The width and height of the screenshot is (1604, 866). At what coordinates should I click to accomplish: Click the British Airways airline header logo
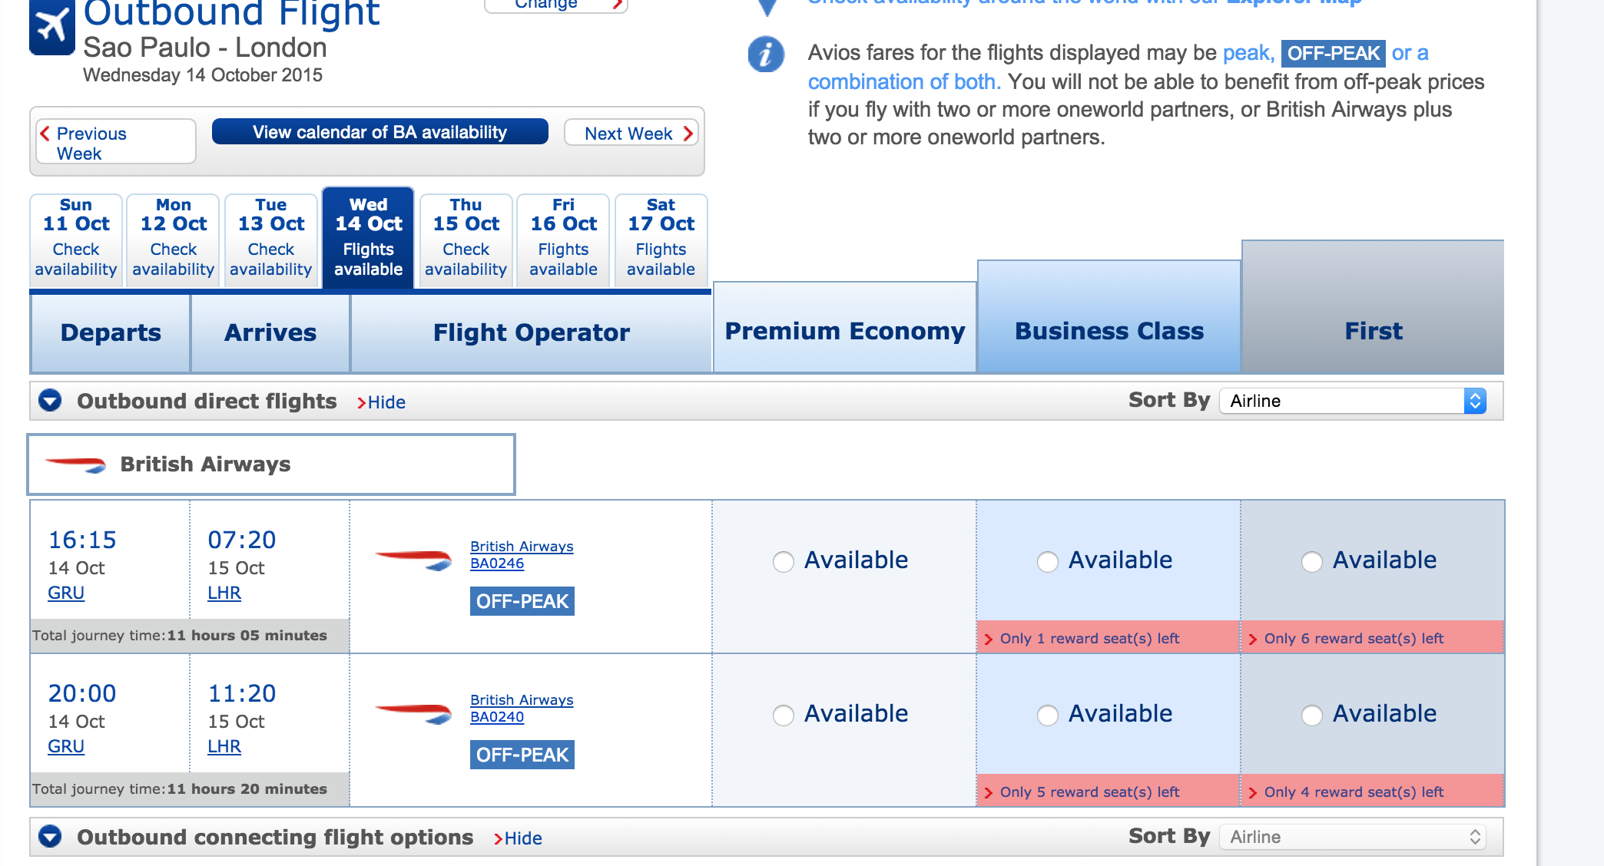coord(75,464)
